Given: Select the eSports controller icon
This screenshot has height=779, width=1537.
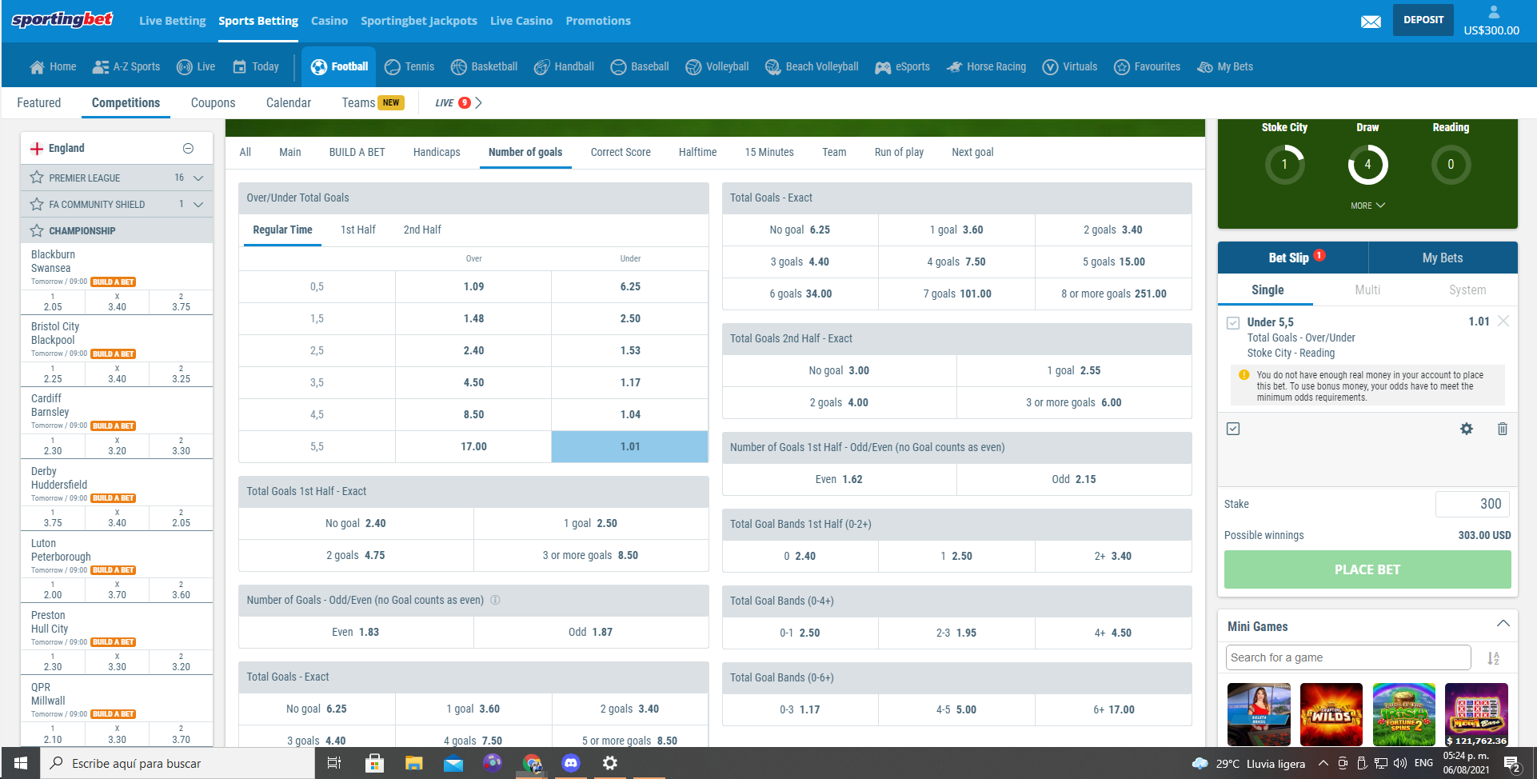Looking at the screenshot, I should point(883,67).
